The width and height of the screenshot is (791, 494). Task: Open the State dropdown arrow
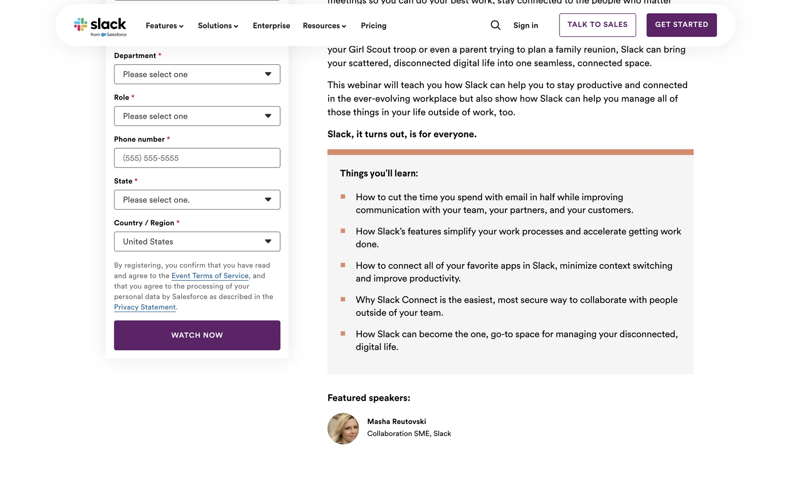click(x=268, y=200)
